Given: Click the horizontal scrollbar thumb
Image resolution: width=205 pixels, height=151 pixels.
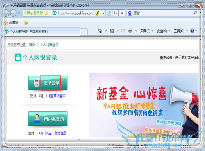Looking at the screenshot, I should 79,140.
